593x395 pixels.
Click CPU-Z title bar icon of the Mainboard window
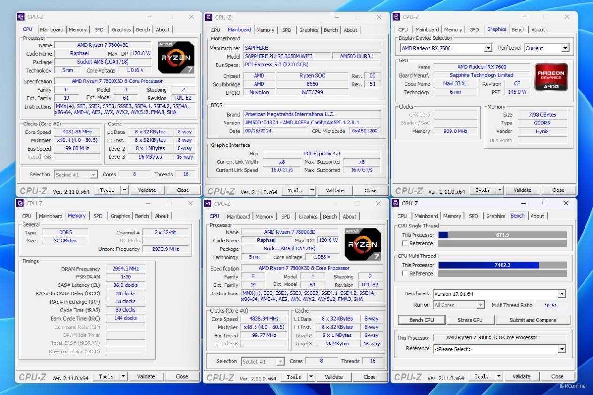click(209, 17)
